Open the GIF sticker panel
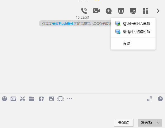This screenshot has height=128, width=165. [13, 99]
